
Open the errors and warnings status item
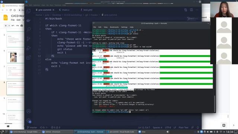(x=55, y=127)
